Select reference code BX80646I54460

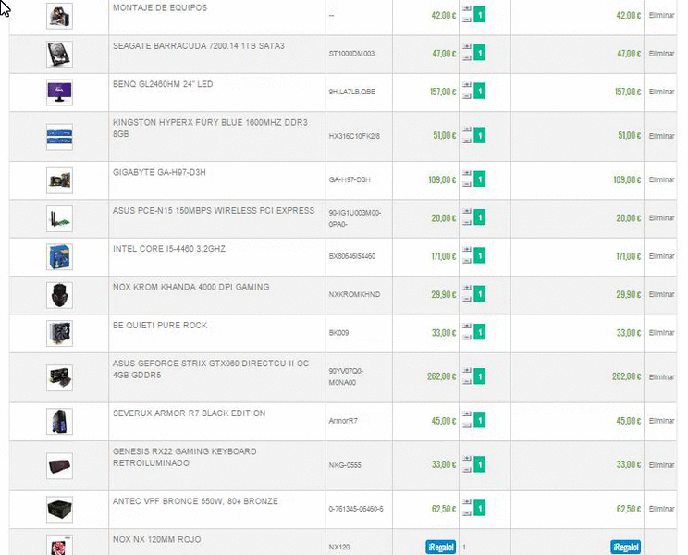point(352,256)
